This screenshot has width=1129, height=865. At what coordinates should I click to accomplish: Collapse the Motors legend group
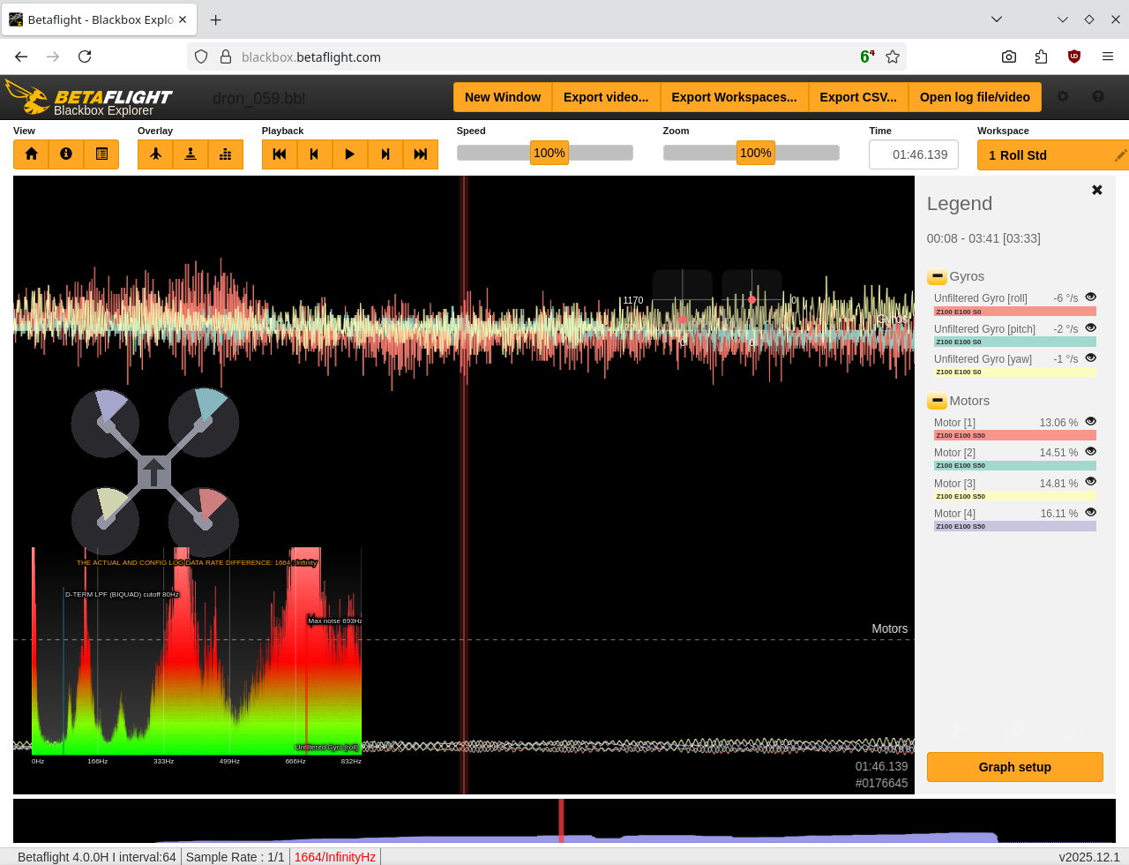[937, 402]
